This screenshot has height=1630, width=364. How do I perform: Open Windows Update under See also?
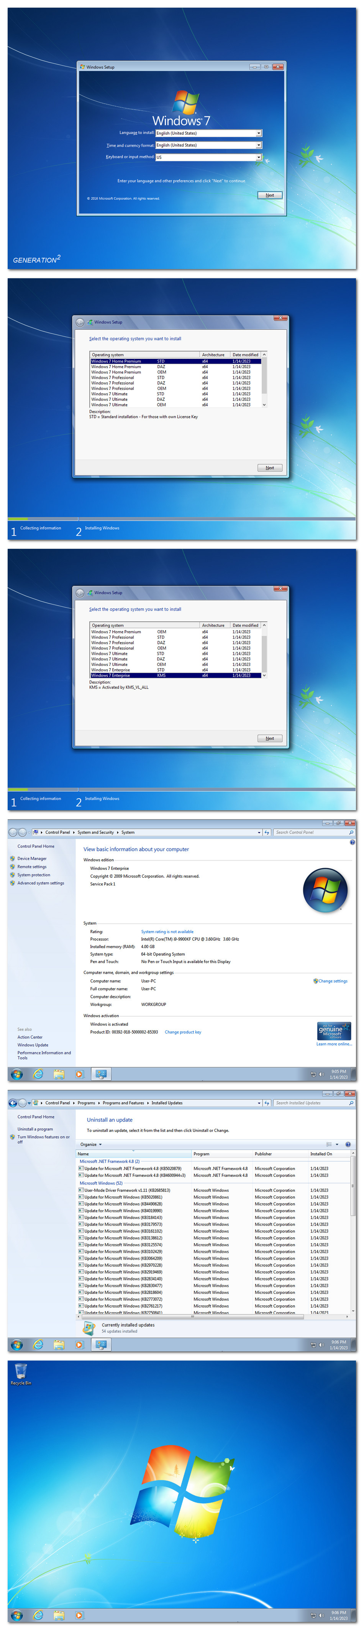[x=33, y=1045]
